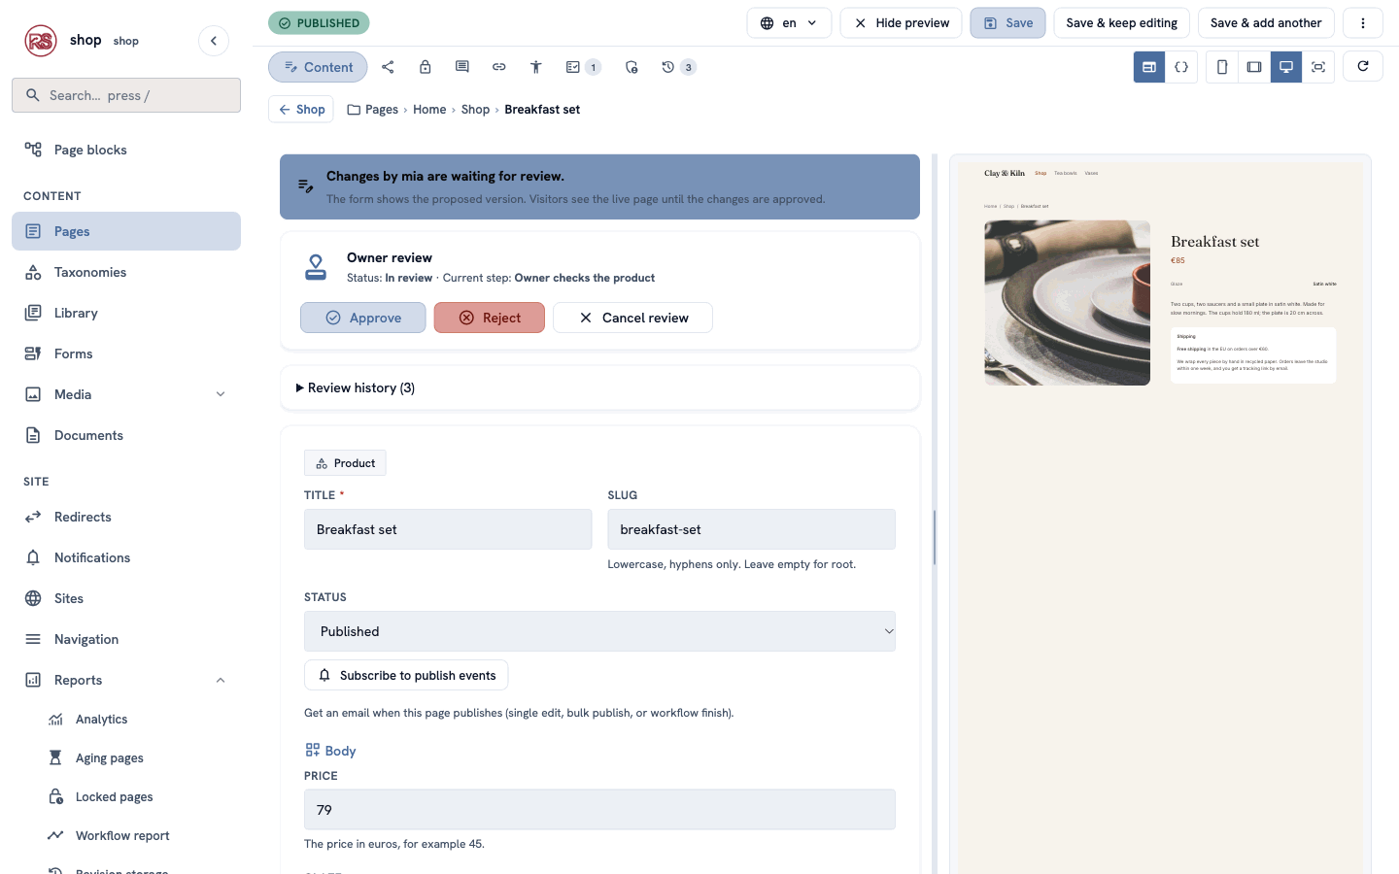Reject the proposed changes
This screenshot has height=874, width=1399.
pyautogui.click(x=490, y=318)
